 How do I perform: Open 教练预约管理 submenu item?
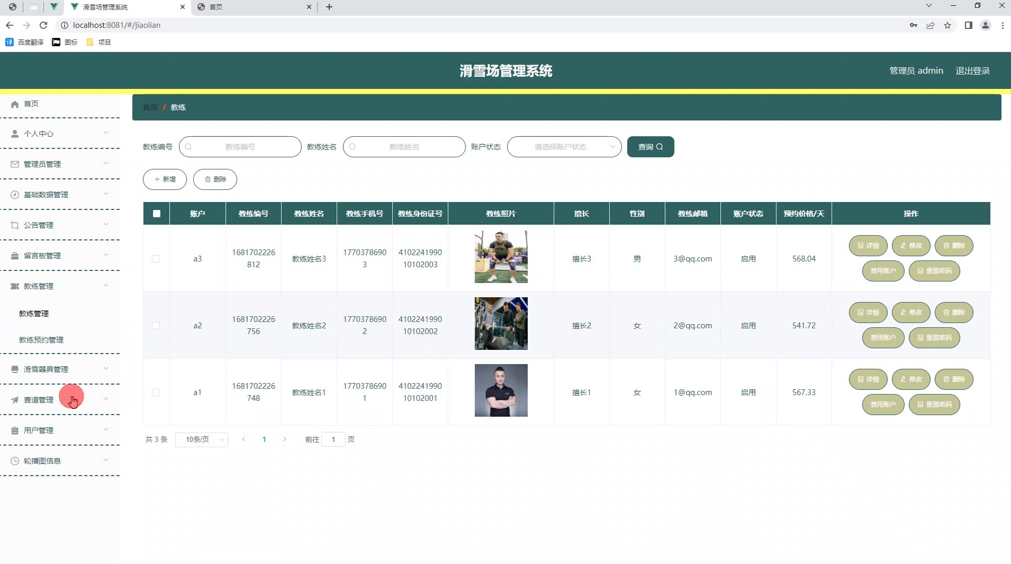click(41, 340)
